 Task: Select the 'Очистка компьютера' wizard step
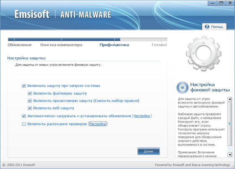click(x=61, y=45)
